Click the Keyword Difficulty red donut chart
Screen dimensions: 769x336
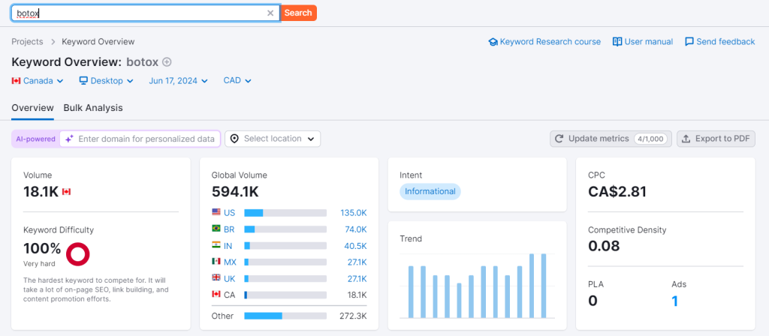tap(78, 254)
